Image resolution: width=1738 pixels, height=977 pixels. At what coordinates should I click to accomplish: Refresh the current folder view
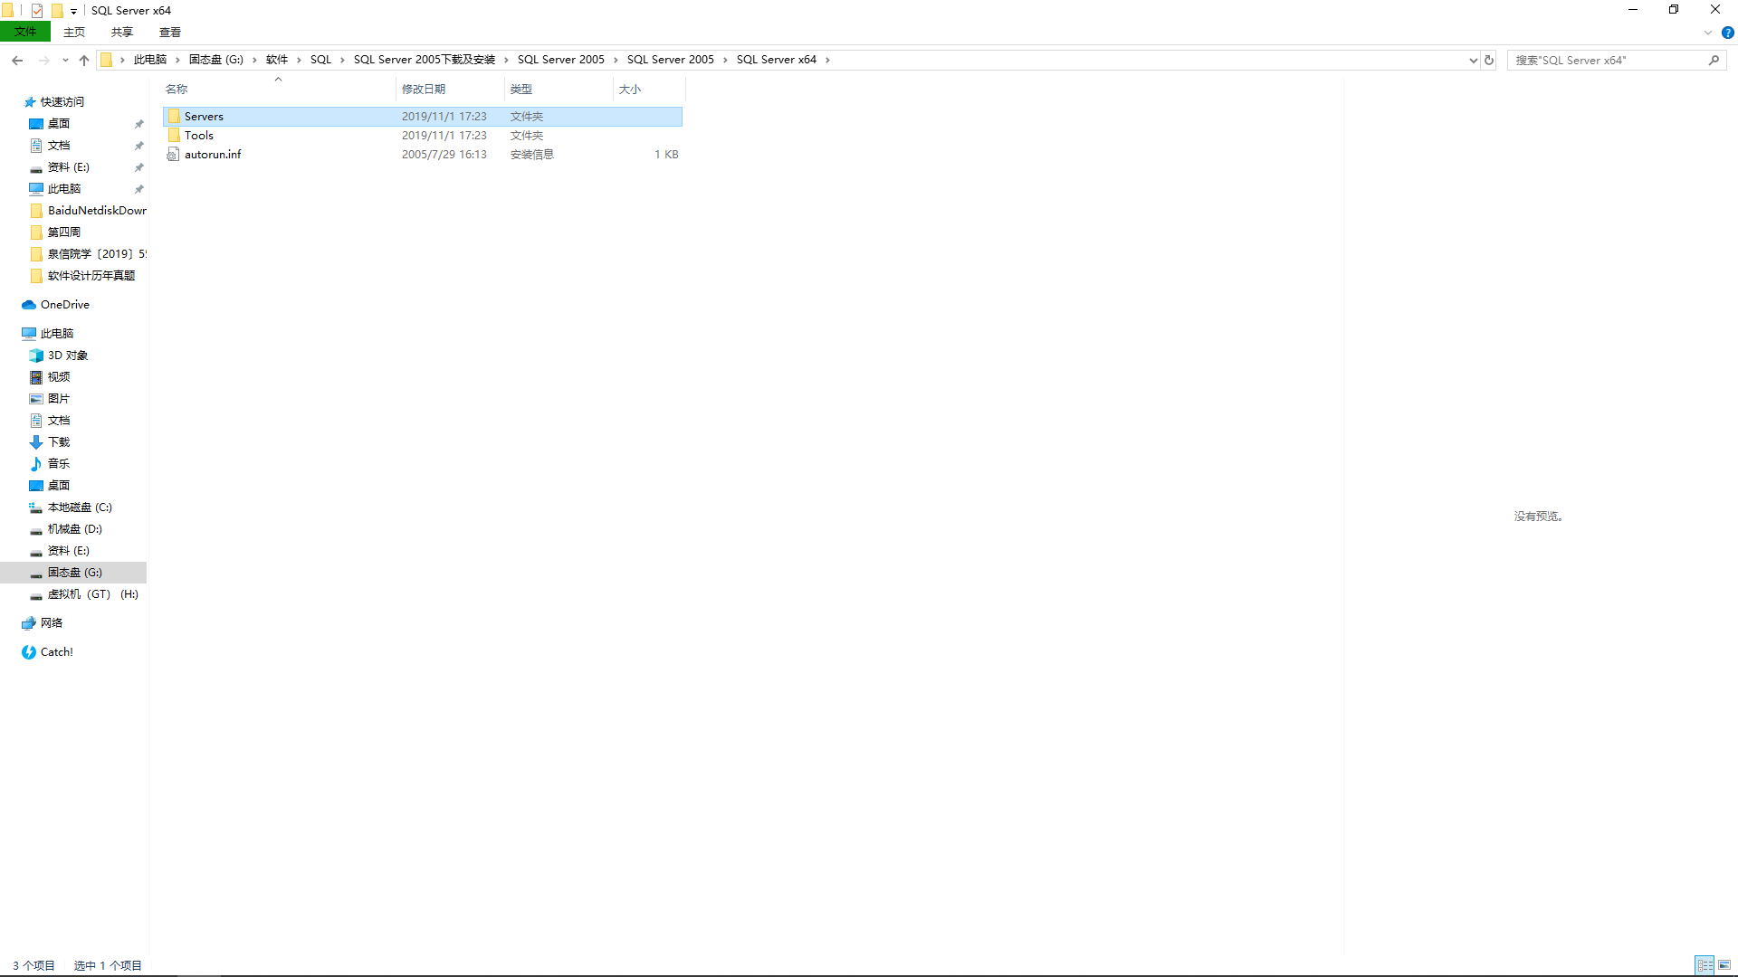[x=1489, y=60]
